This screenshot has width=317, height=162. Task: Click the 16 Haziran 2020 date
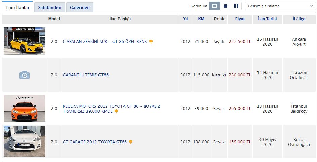tap(268, 42)
